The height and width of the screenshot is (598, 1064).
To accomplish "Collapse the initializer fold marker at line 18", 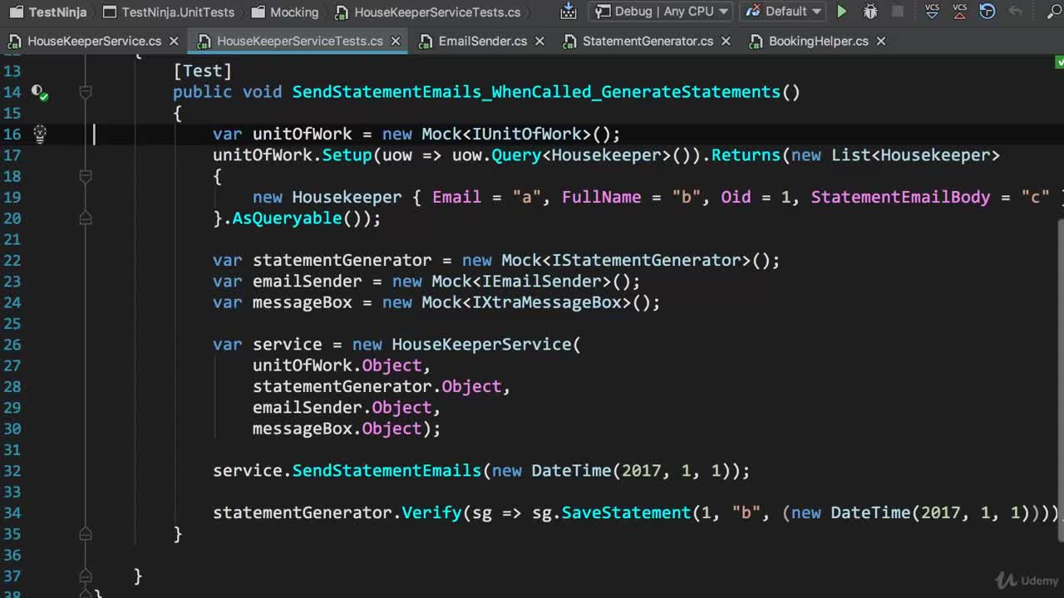I will click(85, 176).
